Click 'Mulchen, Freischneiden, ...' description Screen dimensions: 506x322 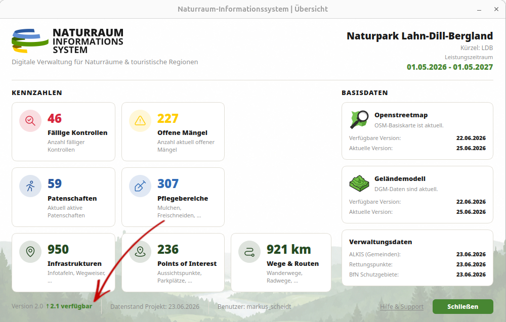179,212
